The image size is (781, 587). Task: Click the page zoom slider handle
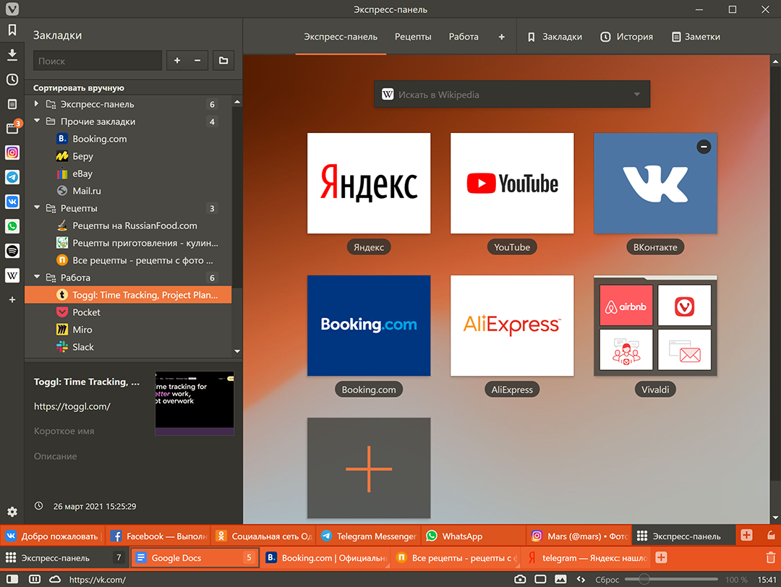[644, 579]
